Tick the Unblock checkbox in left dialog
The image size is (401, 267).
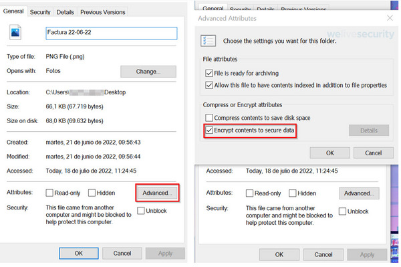pos(140,211)
